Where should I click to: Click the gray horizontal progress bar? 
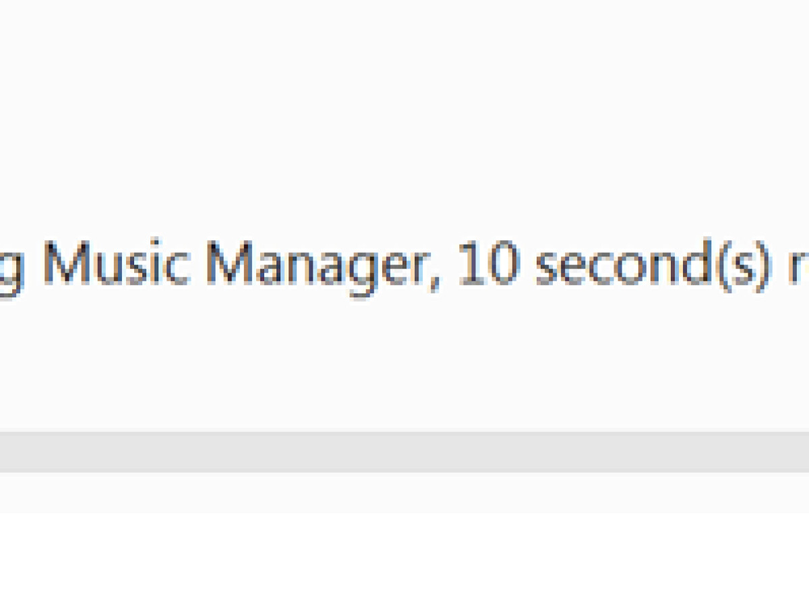click(x=404, y=452)
